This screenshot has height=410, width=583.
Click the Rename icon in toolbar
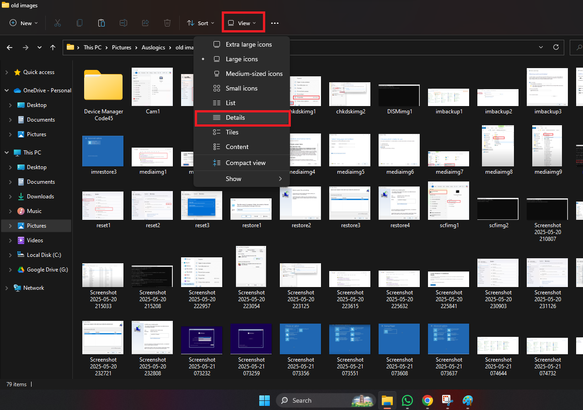pyautogui.click(x=123, y=23)
